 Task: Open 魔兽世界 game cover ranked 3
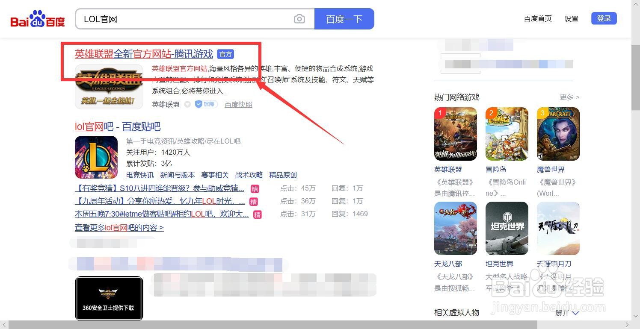(x=558, y=134)
